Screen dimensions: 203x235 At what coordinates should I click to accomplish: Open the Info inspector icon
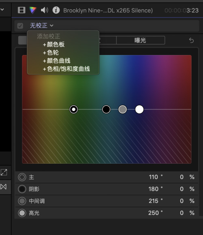pos(56,10)
